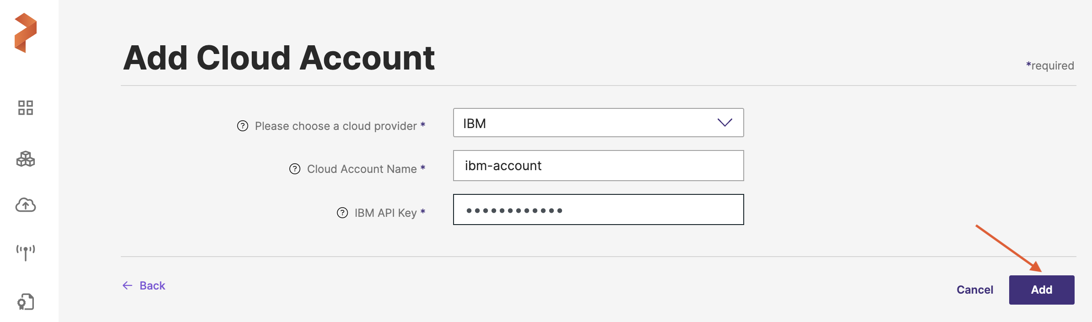Image resolution: width=1092 pixels, height=322 pixels.
Task: Show help for Cloud Account Name
Action: 295,169
